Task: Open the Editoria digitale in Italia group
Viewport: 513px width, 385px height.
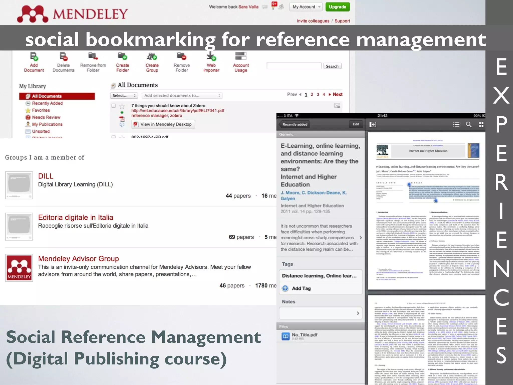Action: 75,217
